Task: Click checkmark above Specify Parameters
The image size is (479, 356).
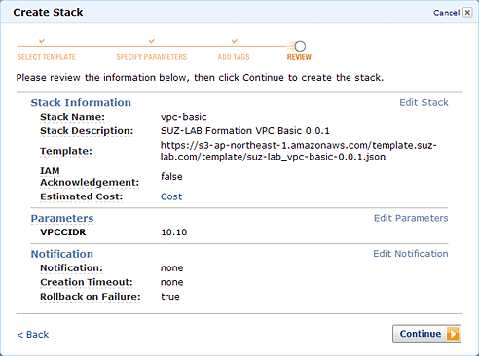Action: click(x=152, y=41)
